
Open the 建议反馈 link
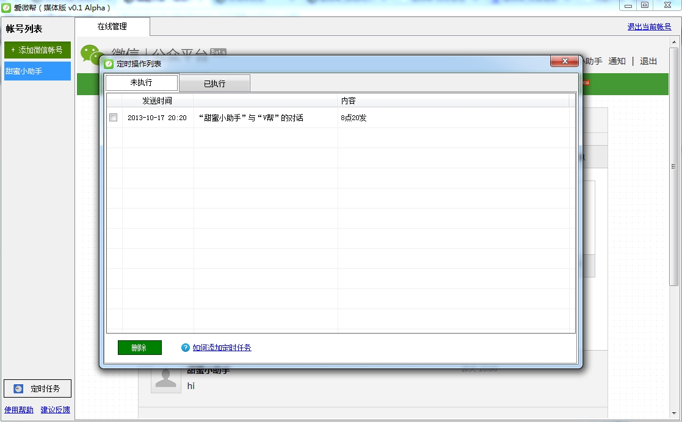[x=55, y=410]
